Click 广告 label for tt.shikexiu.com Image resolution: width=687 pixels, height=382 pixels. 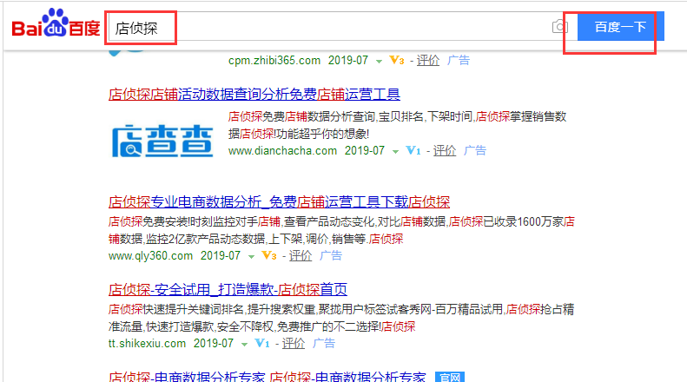point(324,344)
